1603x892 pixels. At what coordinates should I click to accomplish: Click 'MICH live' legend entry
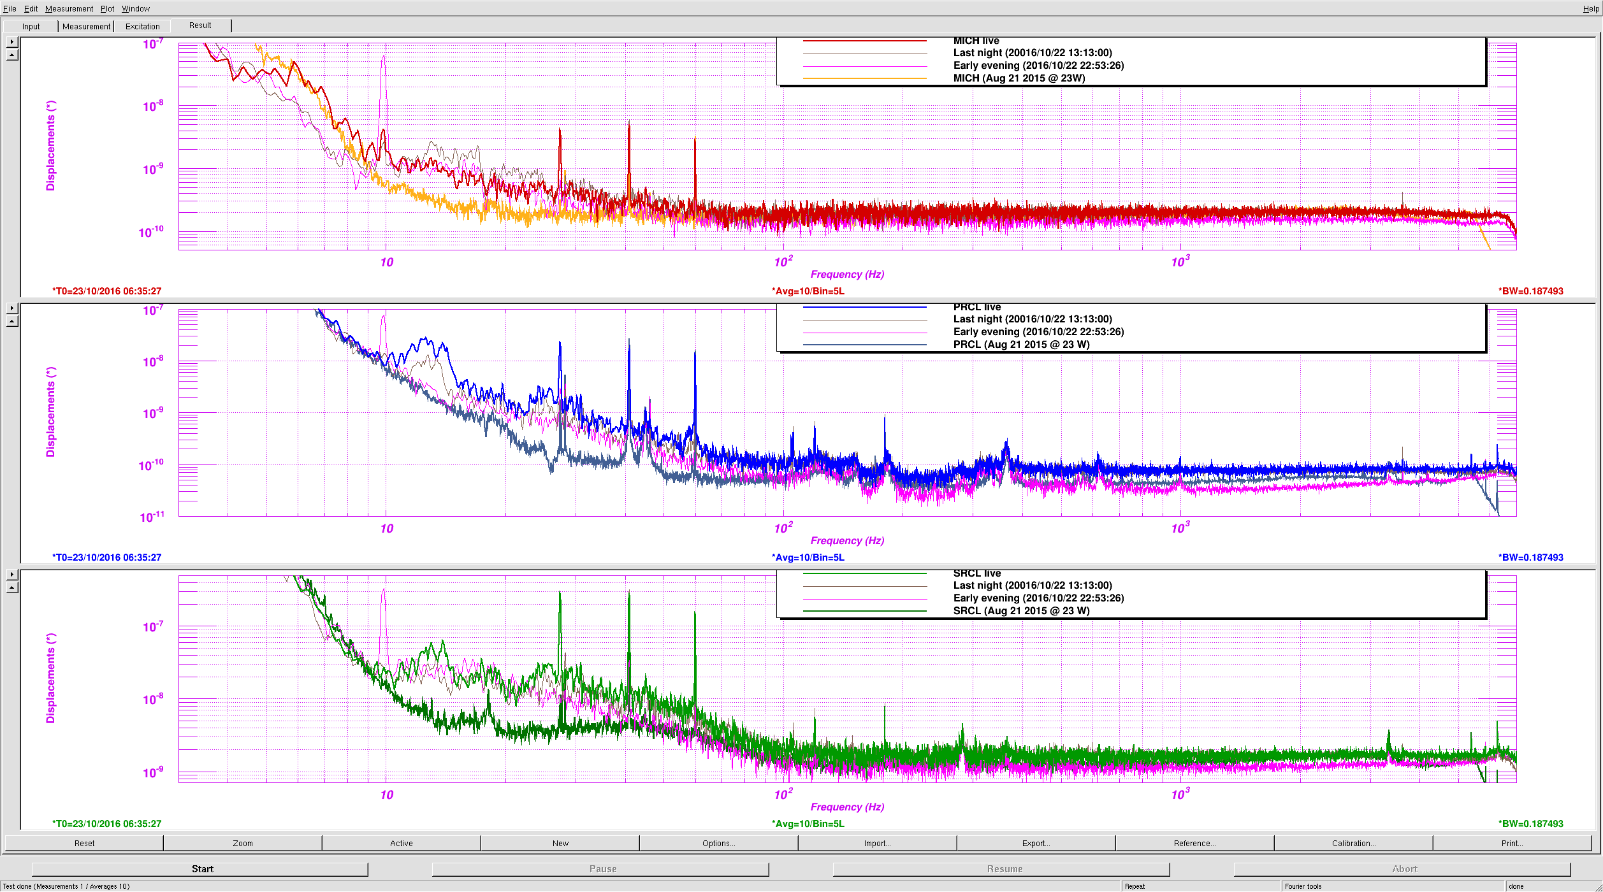pos(976,41)
